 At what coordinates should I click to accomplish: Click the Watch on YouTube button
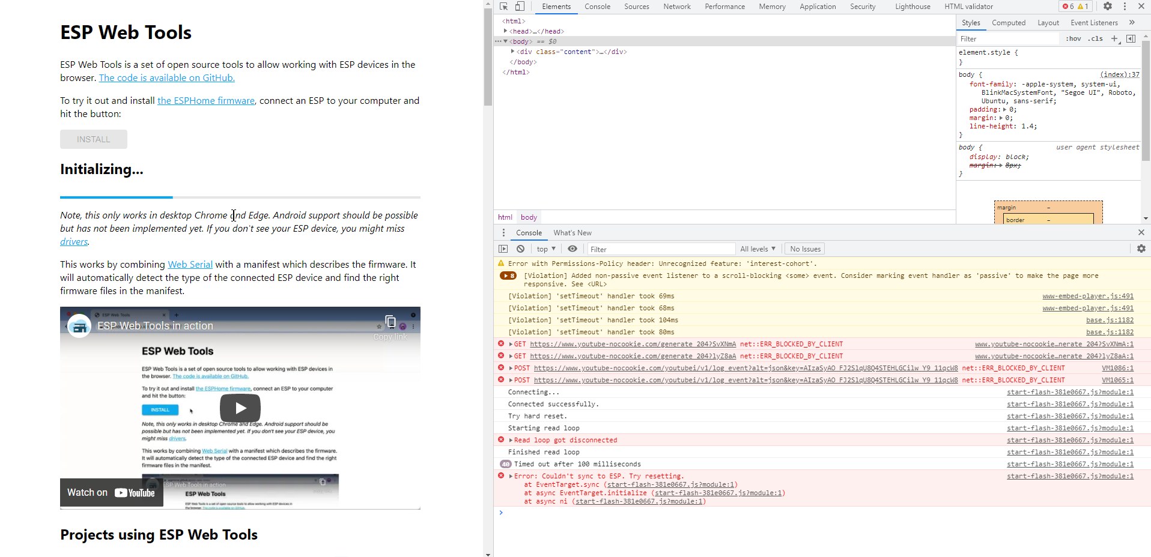click(x=111, y=492)
